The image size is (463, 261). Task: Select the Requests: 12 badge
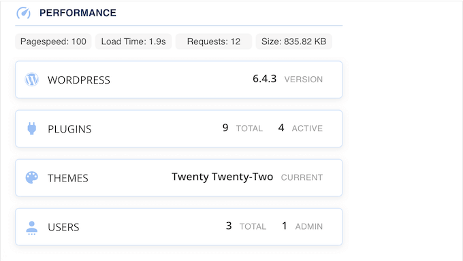214,41
